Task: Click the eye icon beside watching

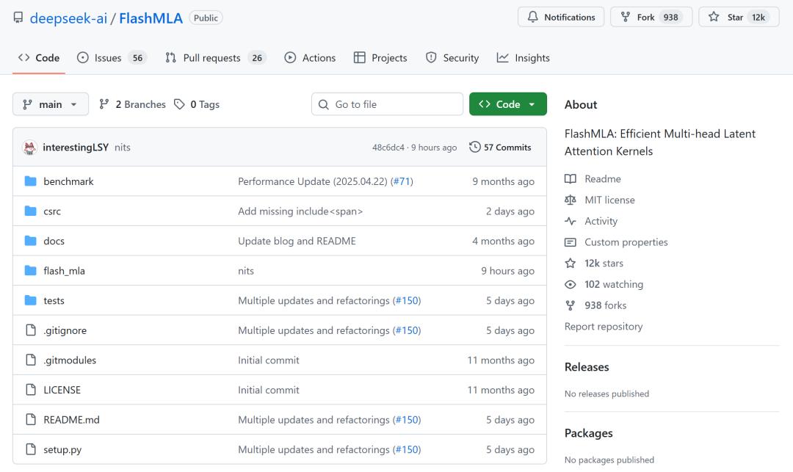Action: (571, 285)
